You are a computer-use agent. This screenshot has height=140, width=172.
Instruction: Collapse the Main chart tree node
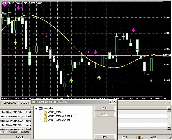(36, 108)
